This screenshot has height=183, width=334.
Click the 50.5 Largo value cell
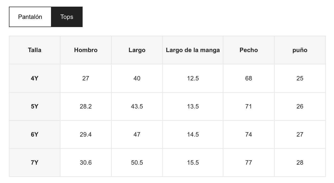click(x=137, y=163)
